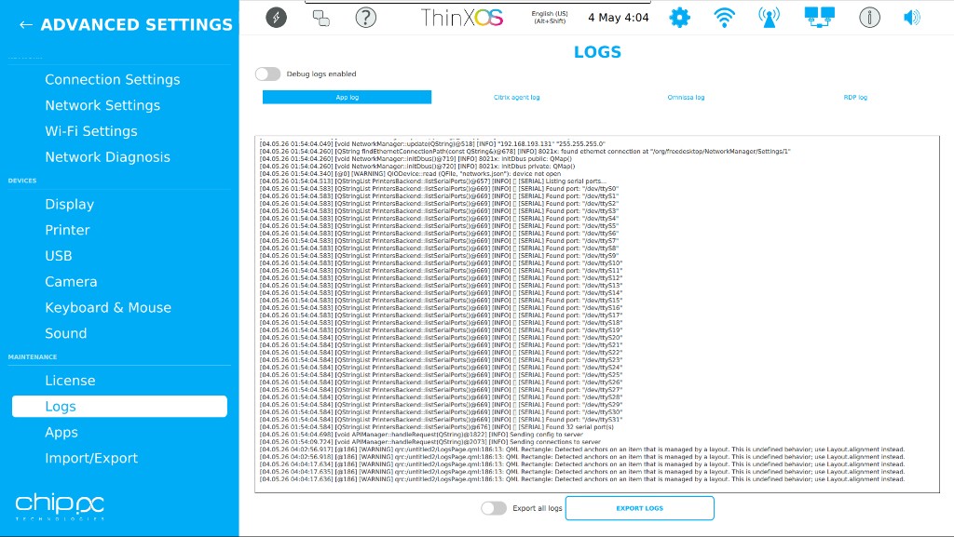Enable the Debug logs toggle
Screen dimensions: 954x537
(267, 74)
